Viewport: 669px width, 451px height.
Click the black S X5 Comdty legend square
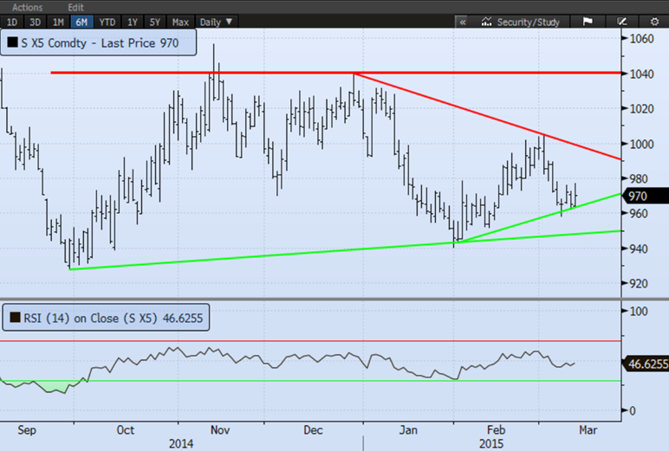coord(13,41)
